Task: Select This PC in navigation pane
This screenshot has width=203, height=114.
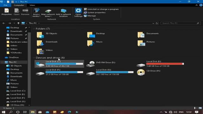Action: pos(10,62)
